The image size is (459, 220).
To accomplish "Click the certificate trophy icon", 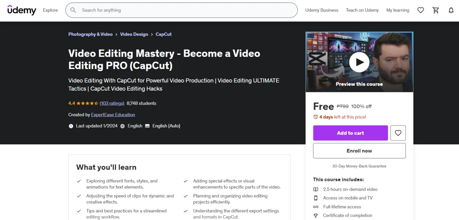I will [x=316, y=215].
